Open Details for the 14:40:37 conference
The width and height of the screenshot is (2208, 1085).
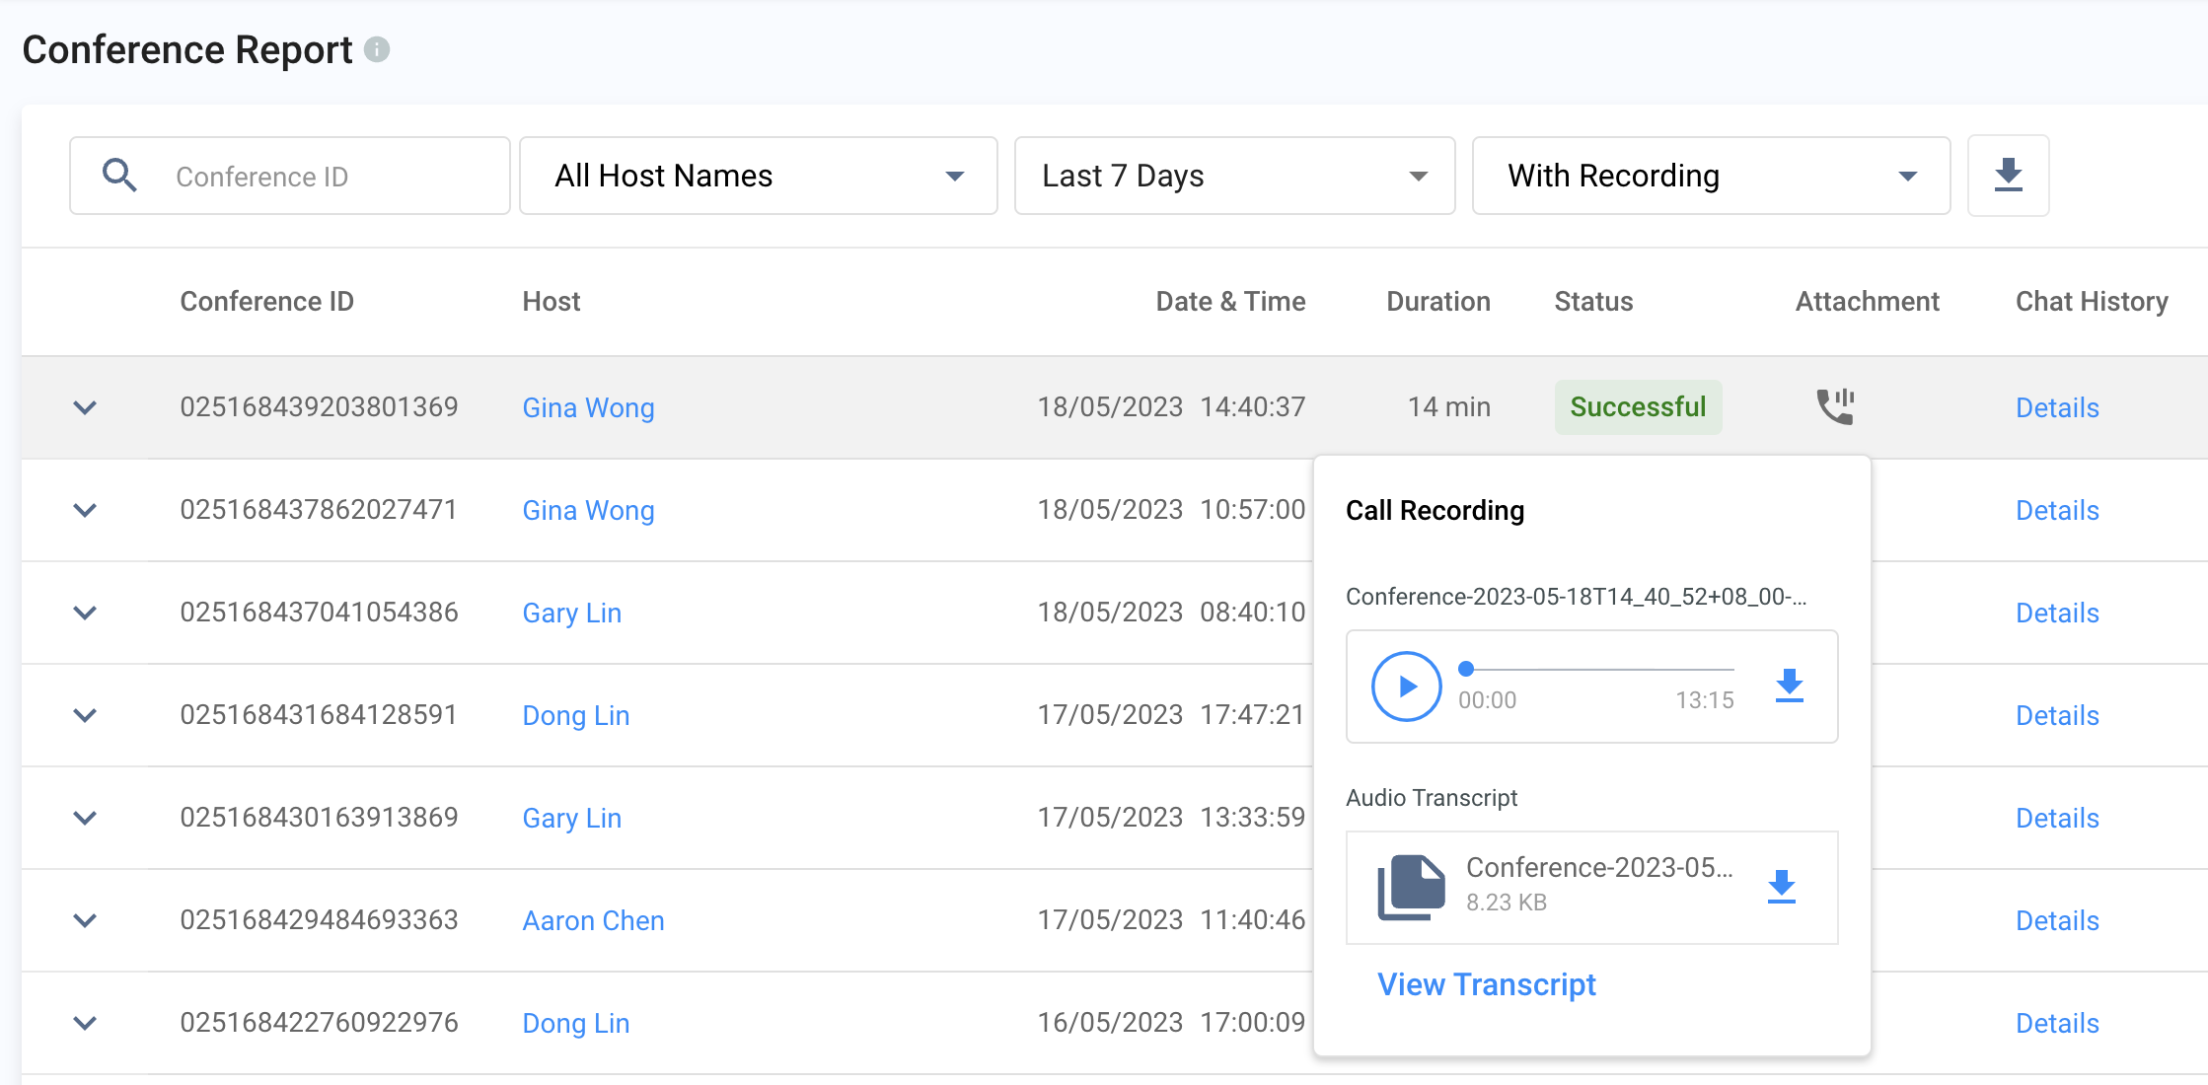[x=2056, y=407]
